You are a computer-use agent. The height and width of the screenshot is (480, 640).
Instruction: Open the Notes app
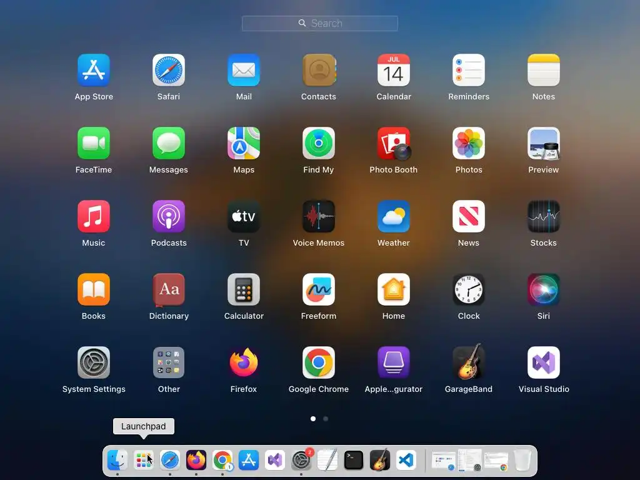[x=544, y=70]
